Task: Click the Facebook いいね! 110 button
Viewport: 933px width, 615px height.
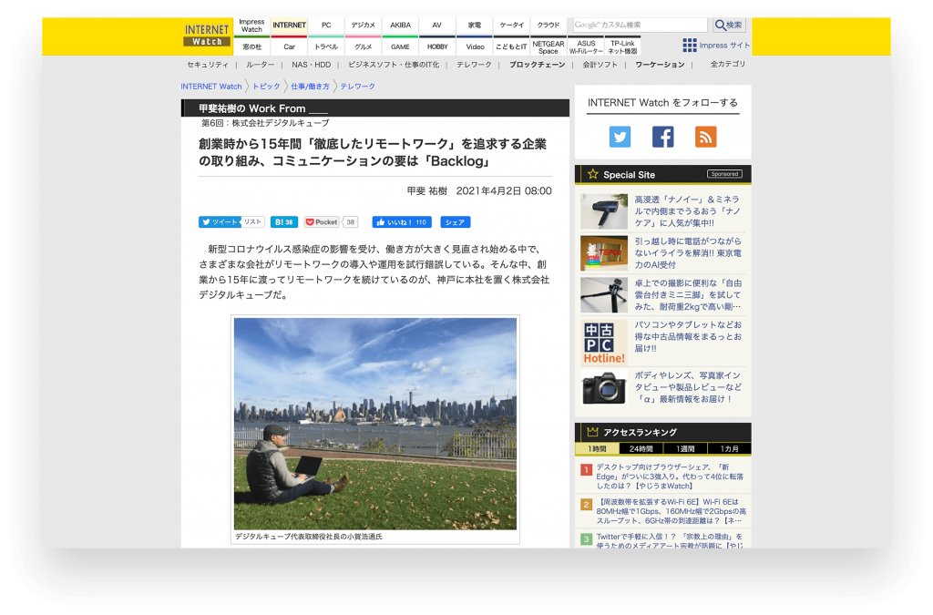Action: tap(402, 221)
